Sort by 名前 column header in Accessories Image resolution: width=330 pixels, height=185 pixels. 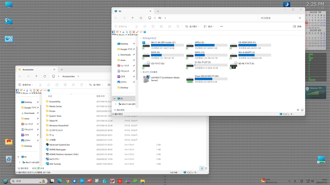coord(50,96)
